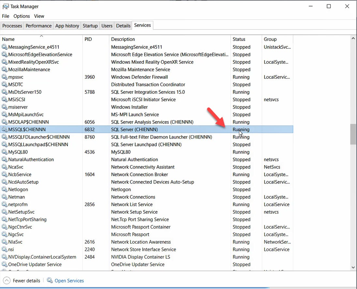The width and height of the screenshot is (357, 289).
Task: Click the service icon next to MySQL80
Action: (5, 152)
